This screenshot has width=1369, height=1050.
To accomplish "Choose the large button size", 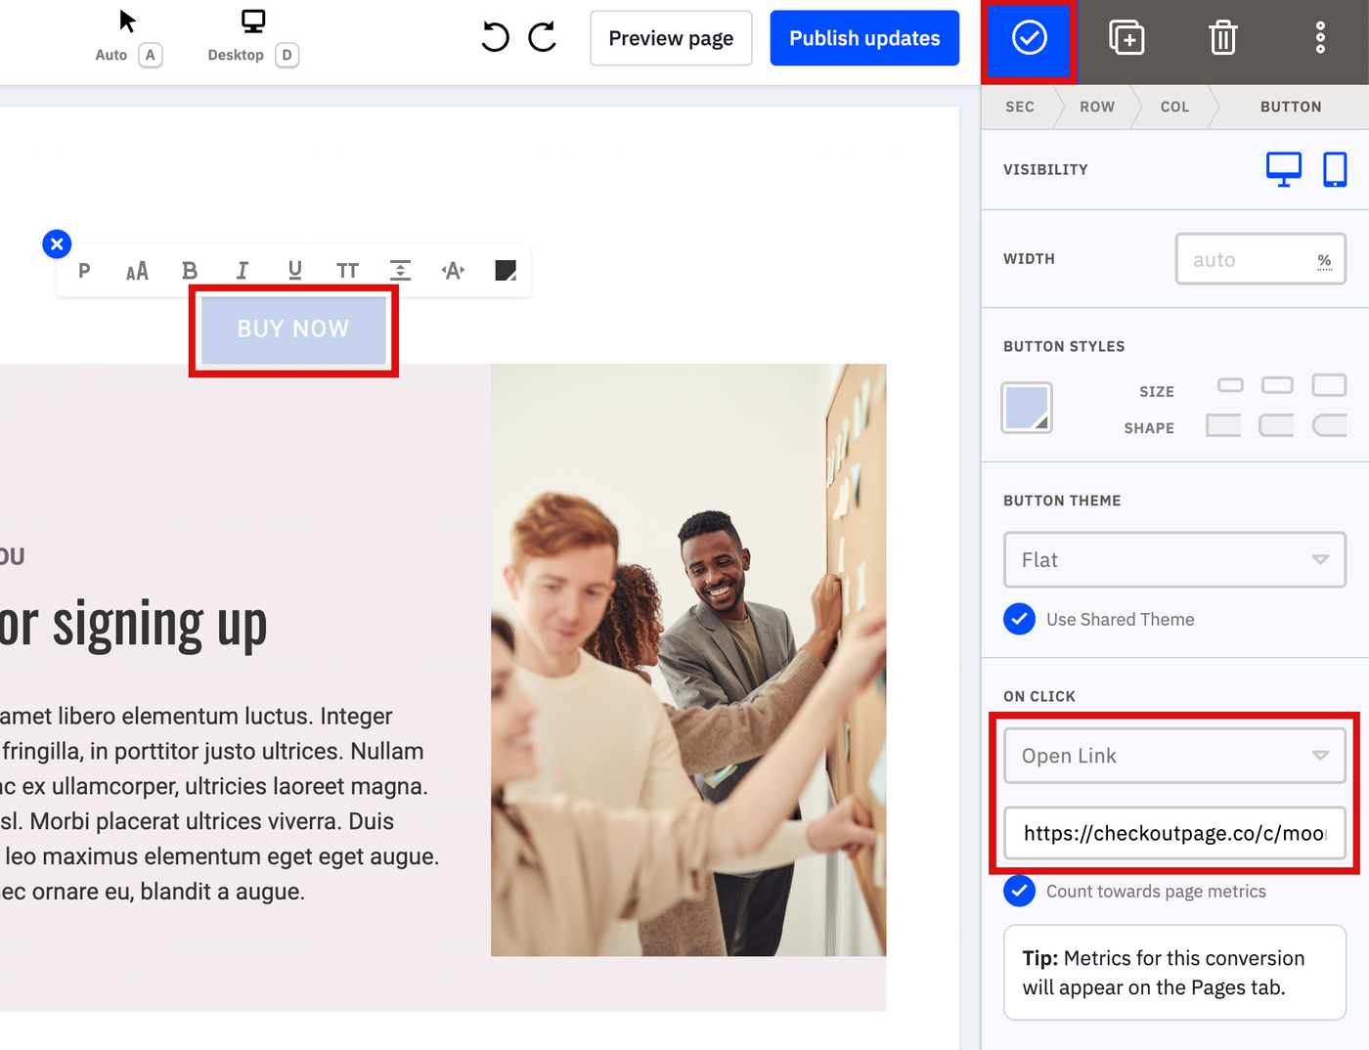I will [x=1329, y=385].
